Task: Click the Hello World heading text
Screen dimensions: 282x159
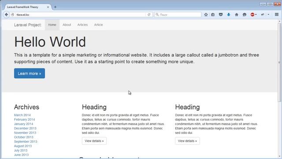Action: tap(50, 42)
